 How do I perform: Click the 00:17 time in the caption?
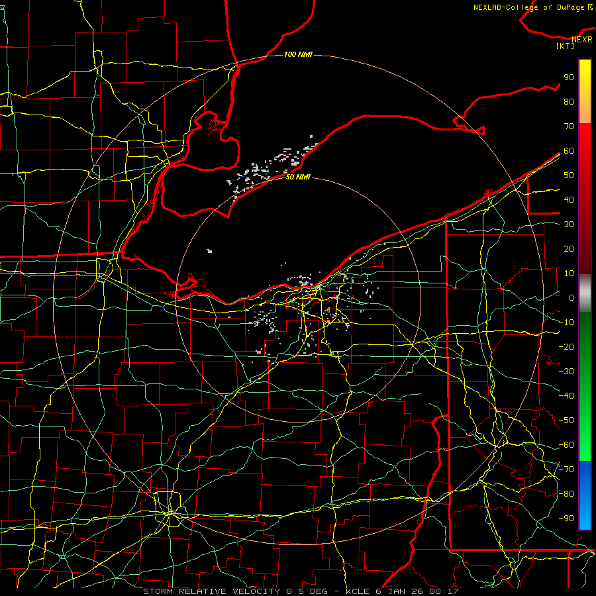click(x=444, y=591)
